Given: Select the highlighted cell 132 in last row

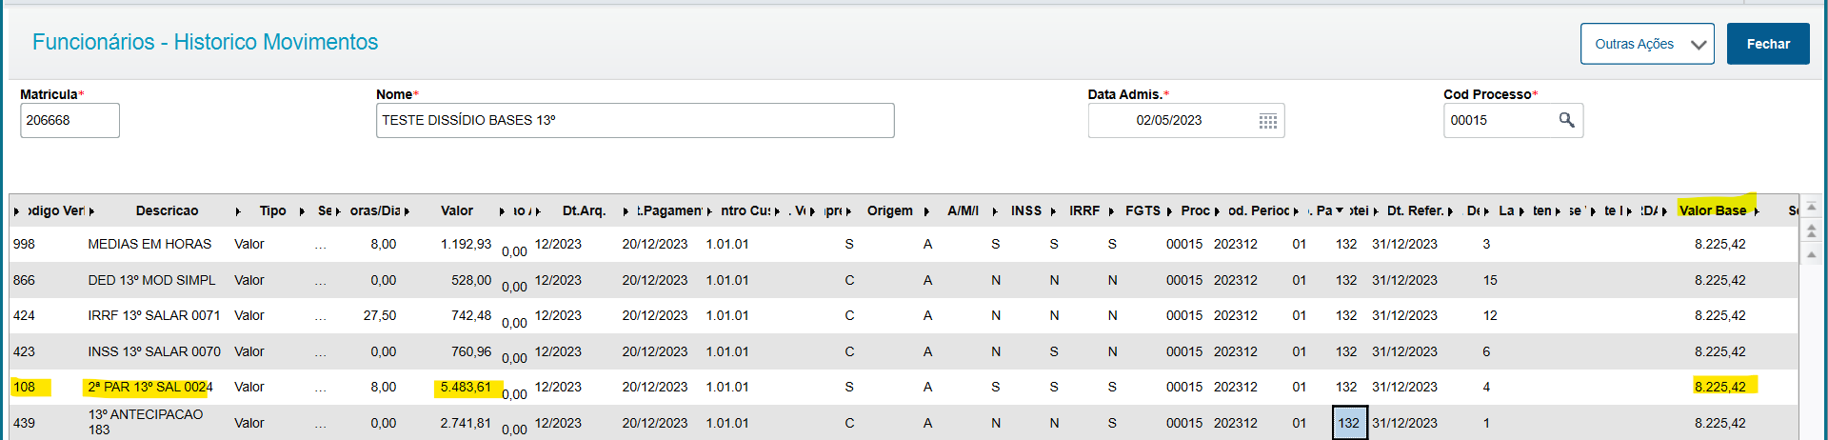Looking at the screenshot, I should tap(1349, 423).
